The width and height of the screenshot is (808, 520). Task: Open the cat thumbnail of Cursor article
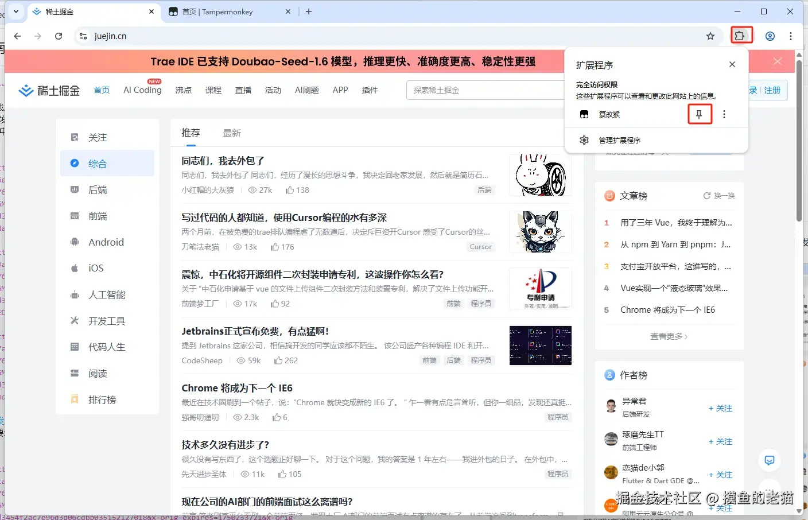[x=541, y=232]
